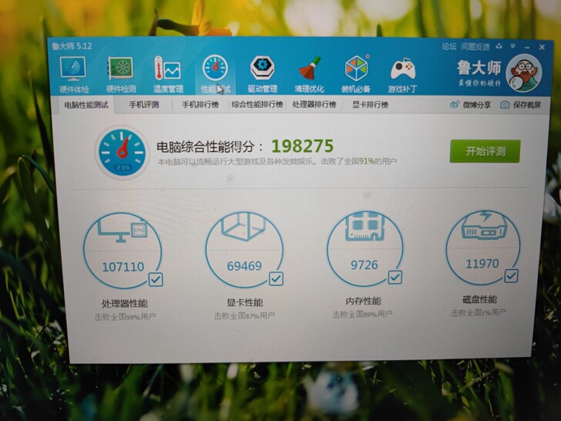Screen dimensions: 561x421
Task: Switch to 手机评测 tab
Action: (x=144, y=105)
